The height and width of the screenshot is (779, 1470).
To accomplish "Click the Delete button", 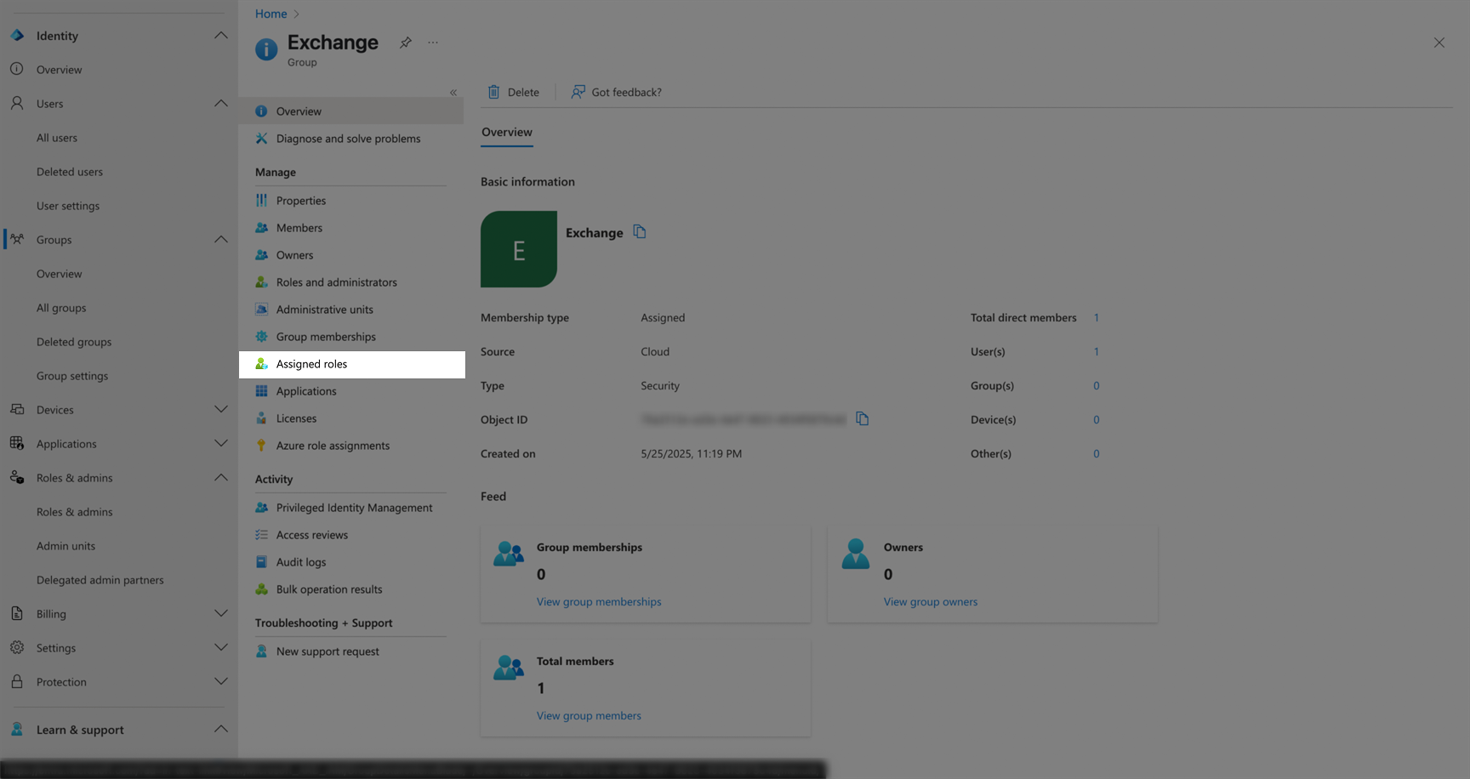I will [x=513, y=92].
